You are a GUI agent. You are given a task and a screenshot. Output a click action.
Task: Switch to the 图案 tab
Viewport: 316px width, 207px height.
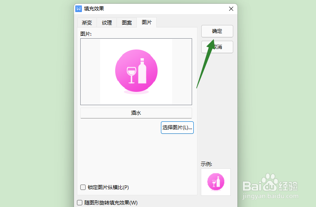coord(126,22)
